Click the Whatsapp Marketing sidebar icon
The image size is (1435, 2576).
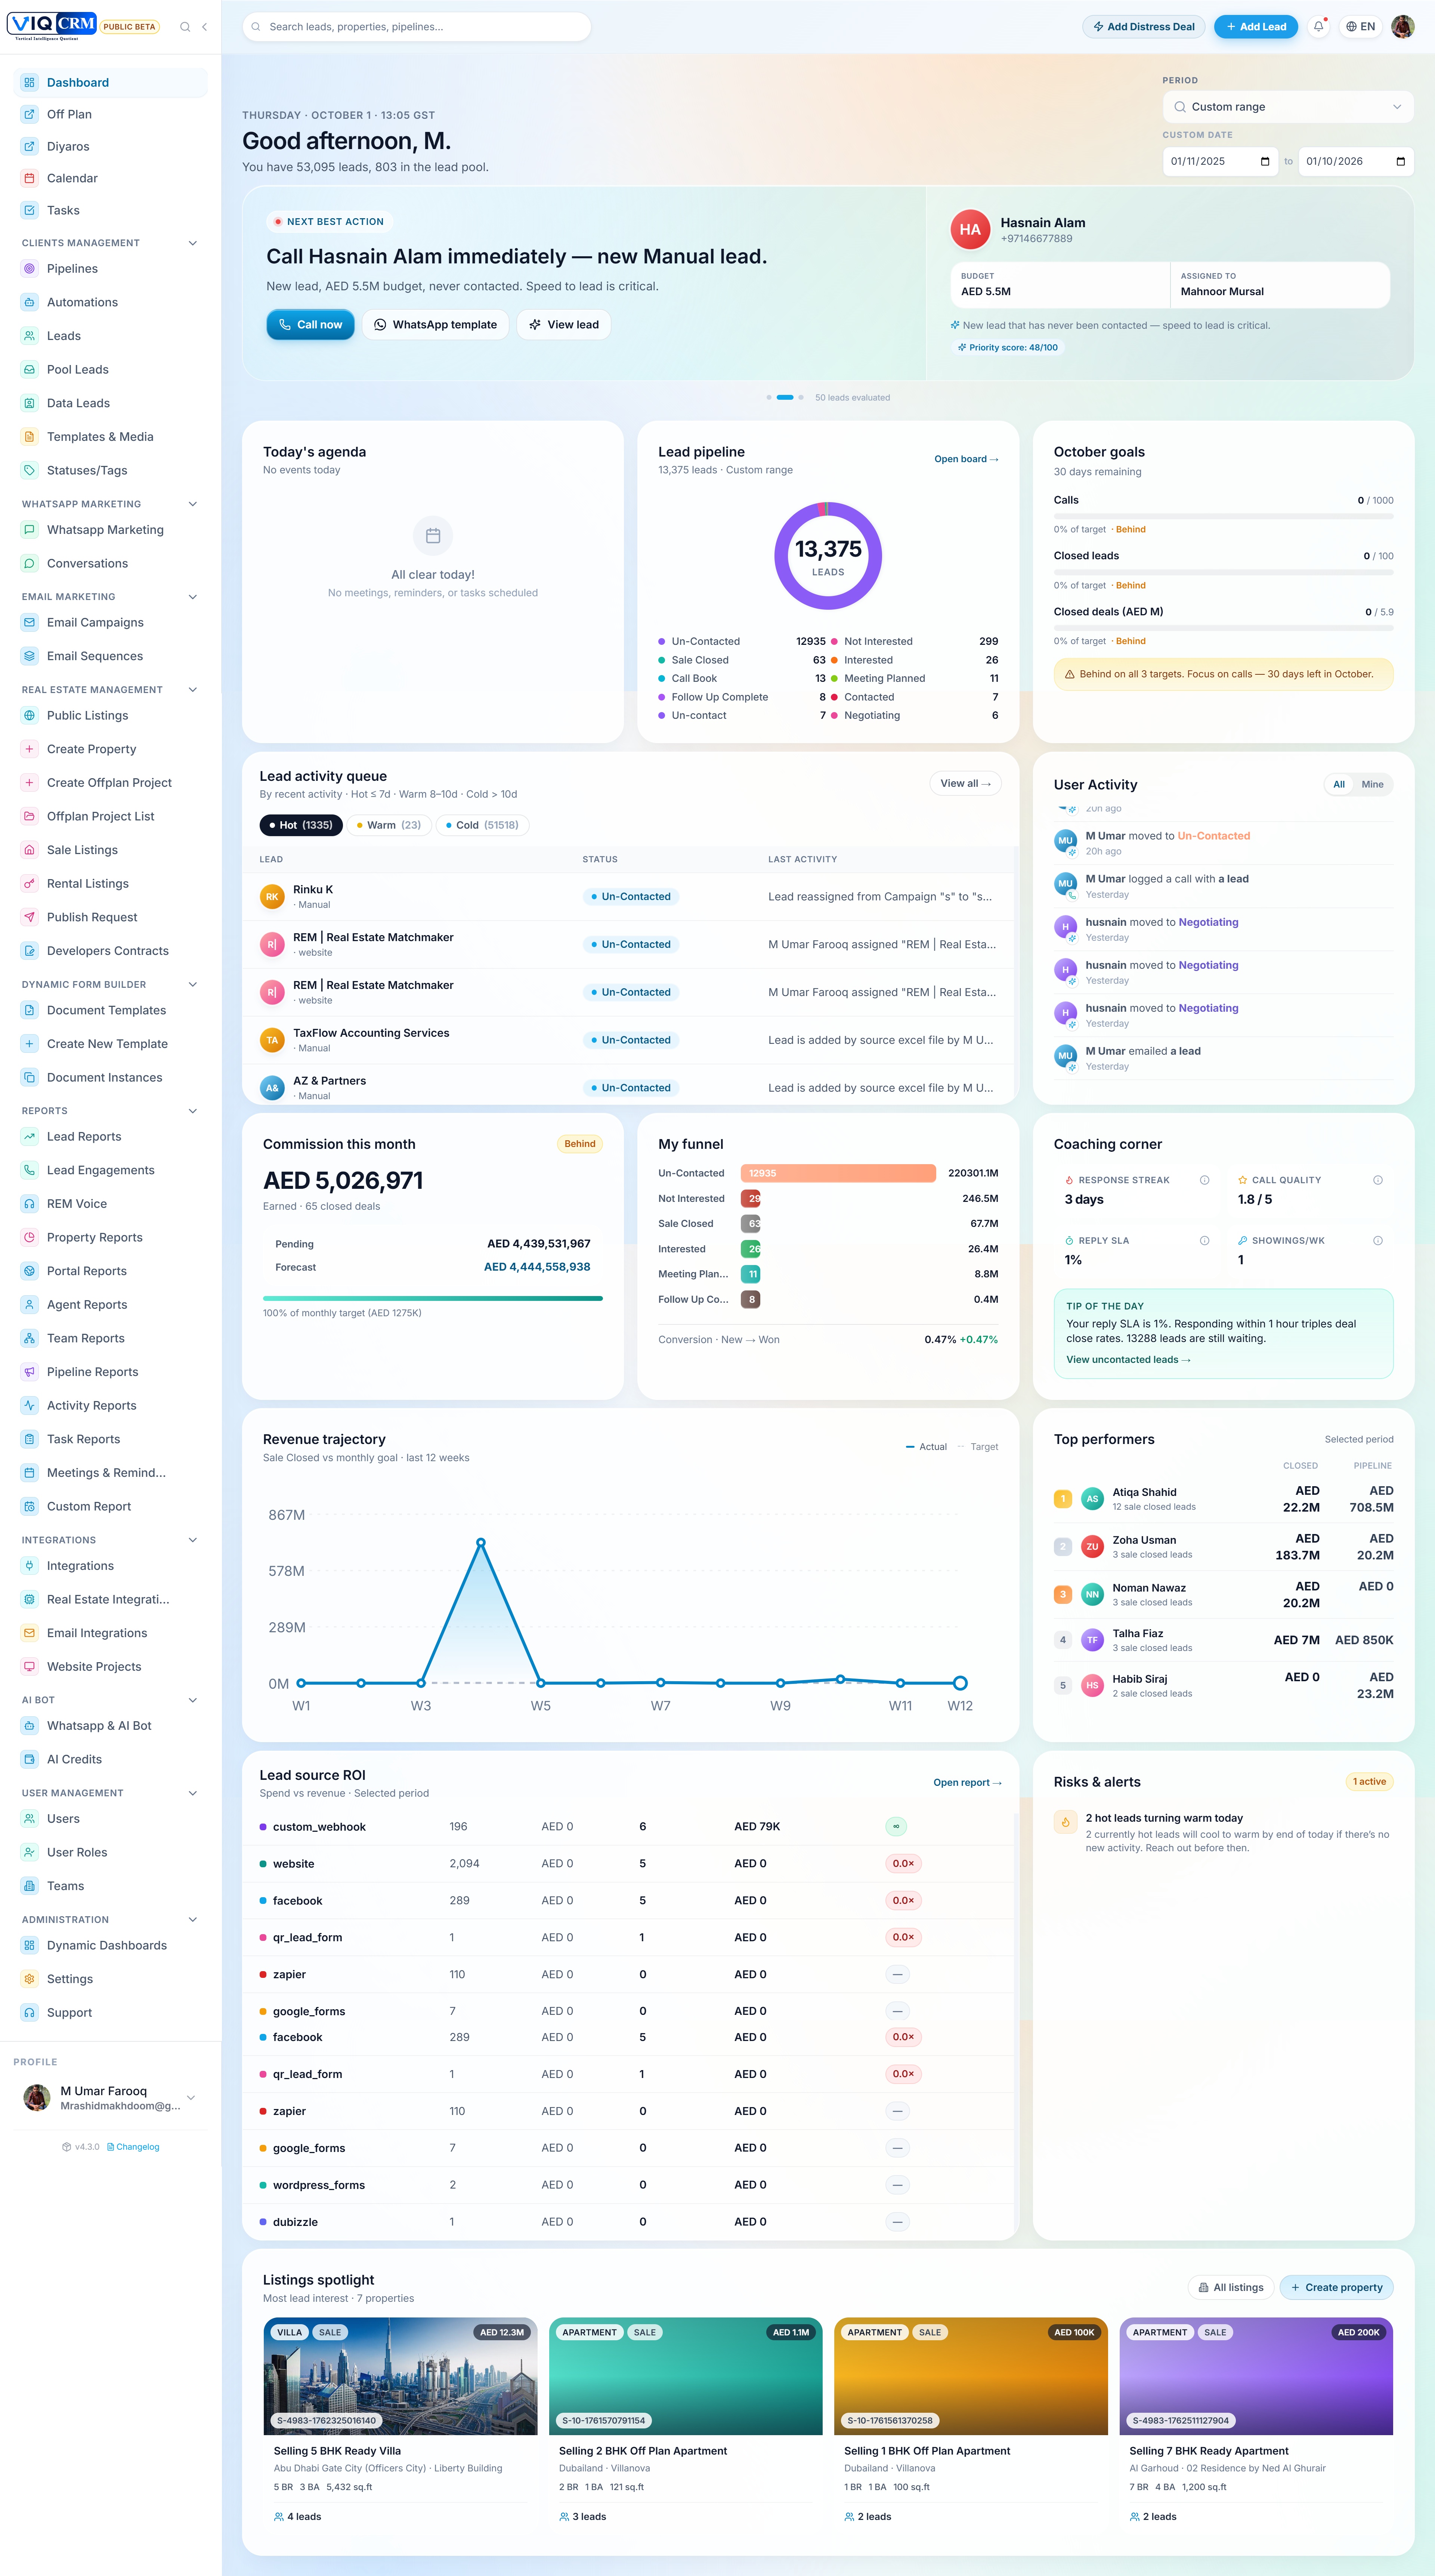29,530
